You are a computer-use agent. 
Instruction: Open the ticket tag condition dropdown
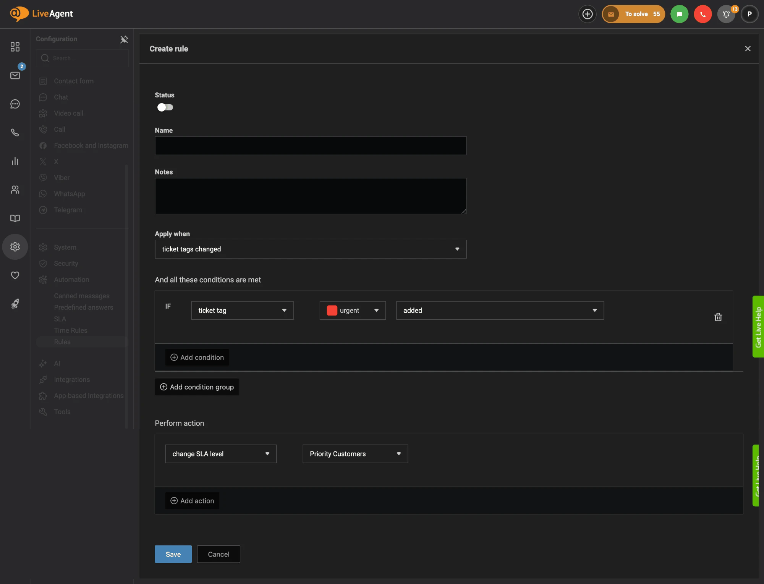pos(242,311)
